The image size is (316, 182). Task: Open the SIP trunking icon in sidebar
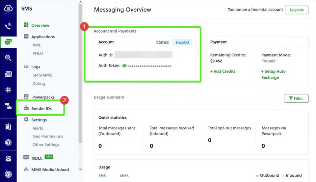click(x=8, y=74)
